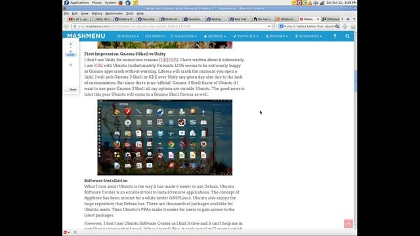Expand the INTERVIEWS navigation dropdown

[308, 36]
